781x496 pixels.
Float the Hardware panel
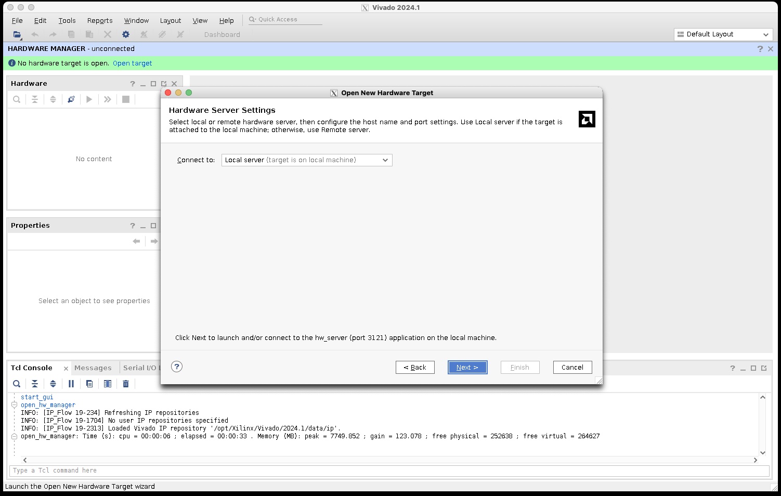(164, 84)
